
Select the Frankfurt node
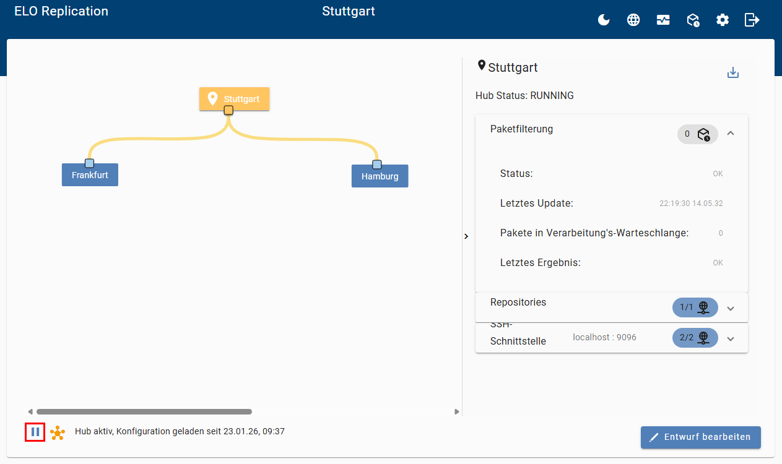(x=90, y=175)
